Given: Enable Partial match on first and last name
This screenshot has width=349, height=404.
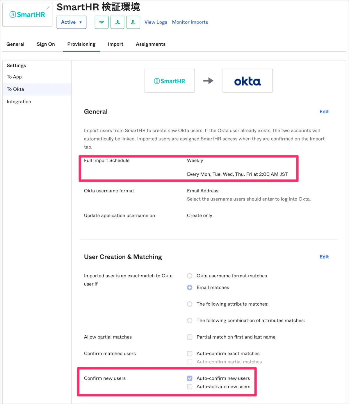Looking at the screenshot, I should [190, 337].
